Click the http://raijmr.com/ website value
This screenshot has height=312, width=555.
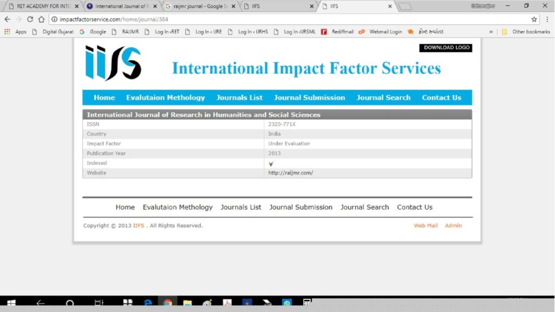click(291, 173)
